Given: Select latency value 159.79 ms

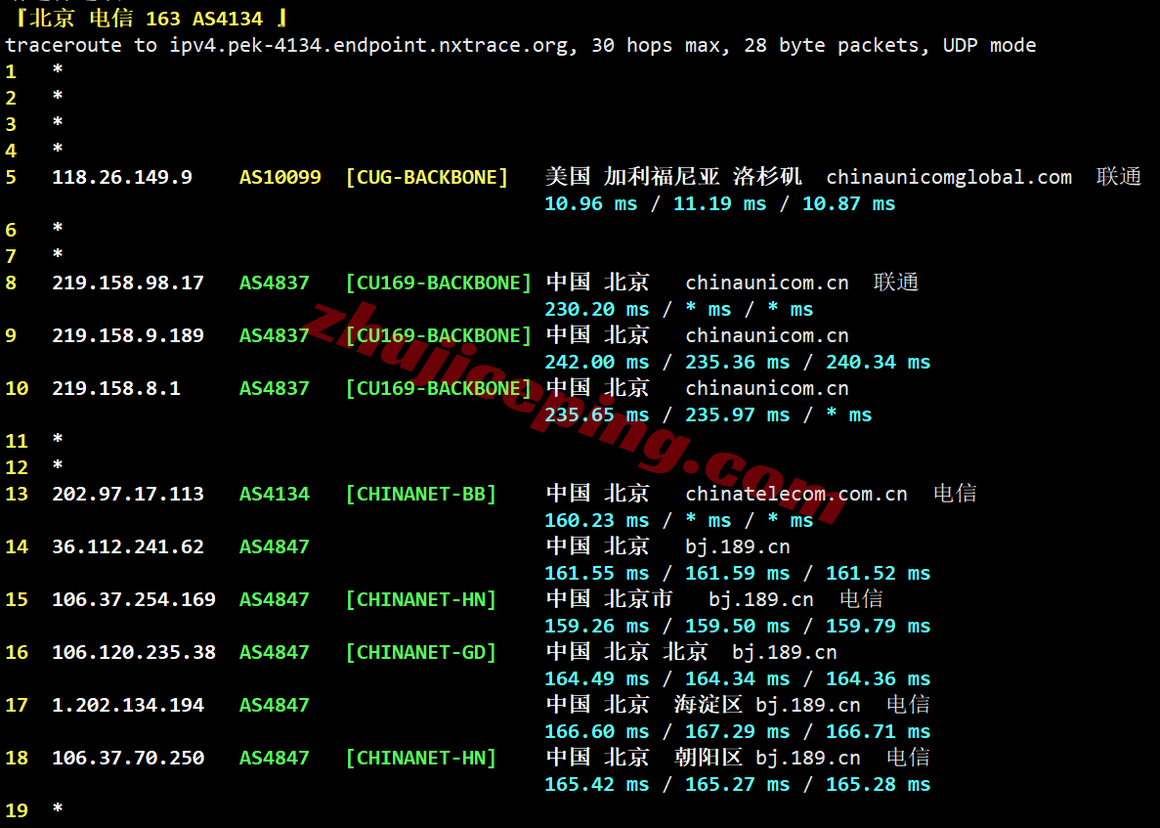Looking at the screenshot, I should pyautogui.click(x=879, y=626).
